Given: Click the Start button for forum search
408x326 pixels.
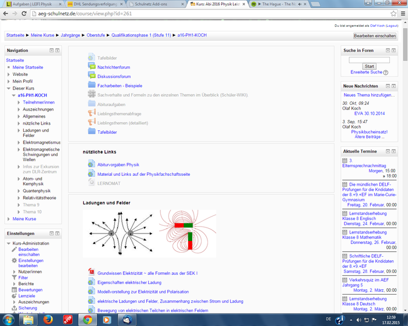Looking at the screenshot, I should tap(369, 66).
